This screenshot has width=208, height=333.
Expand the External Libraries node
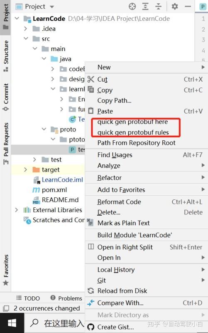pyautogui.click(x=17, y=210)
